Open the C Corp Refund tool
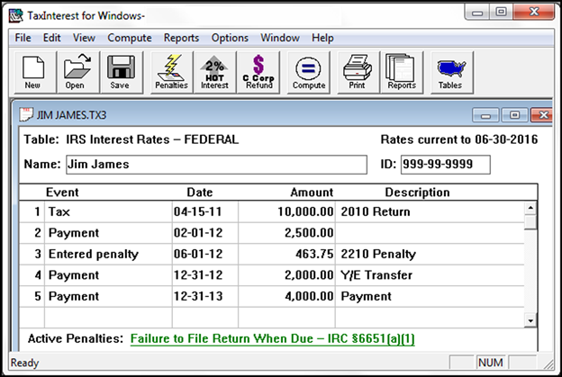This screenshot has height=377, width=562. [258, 72]
